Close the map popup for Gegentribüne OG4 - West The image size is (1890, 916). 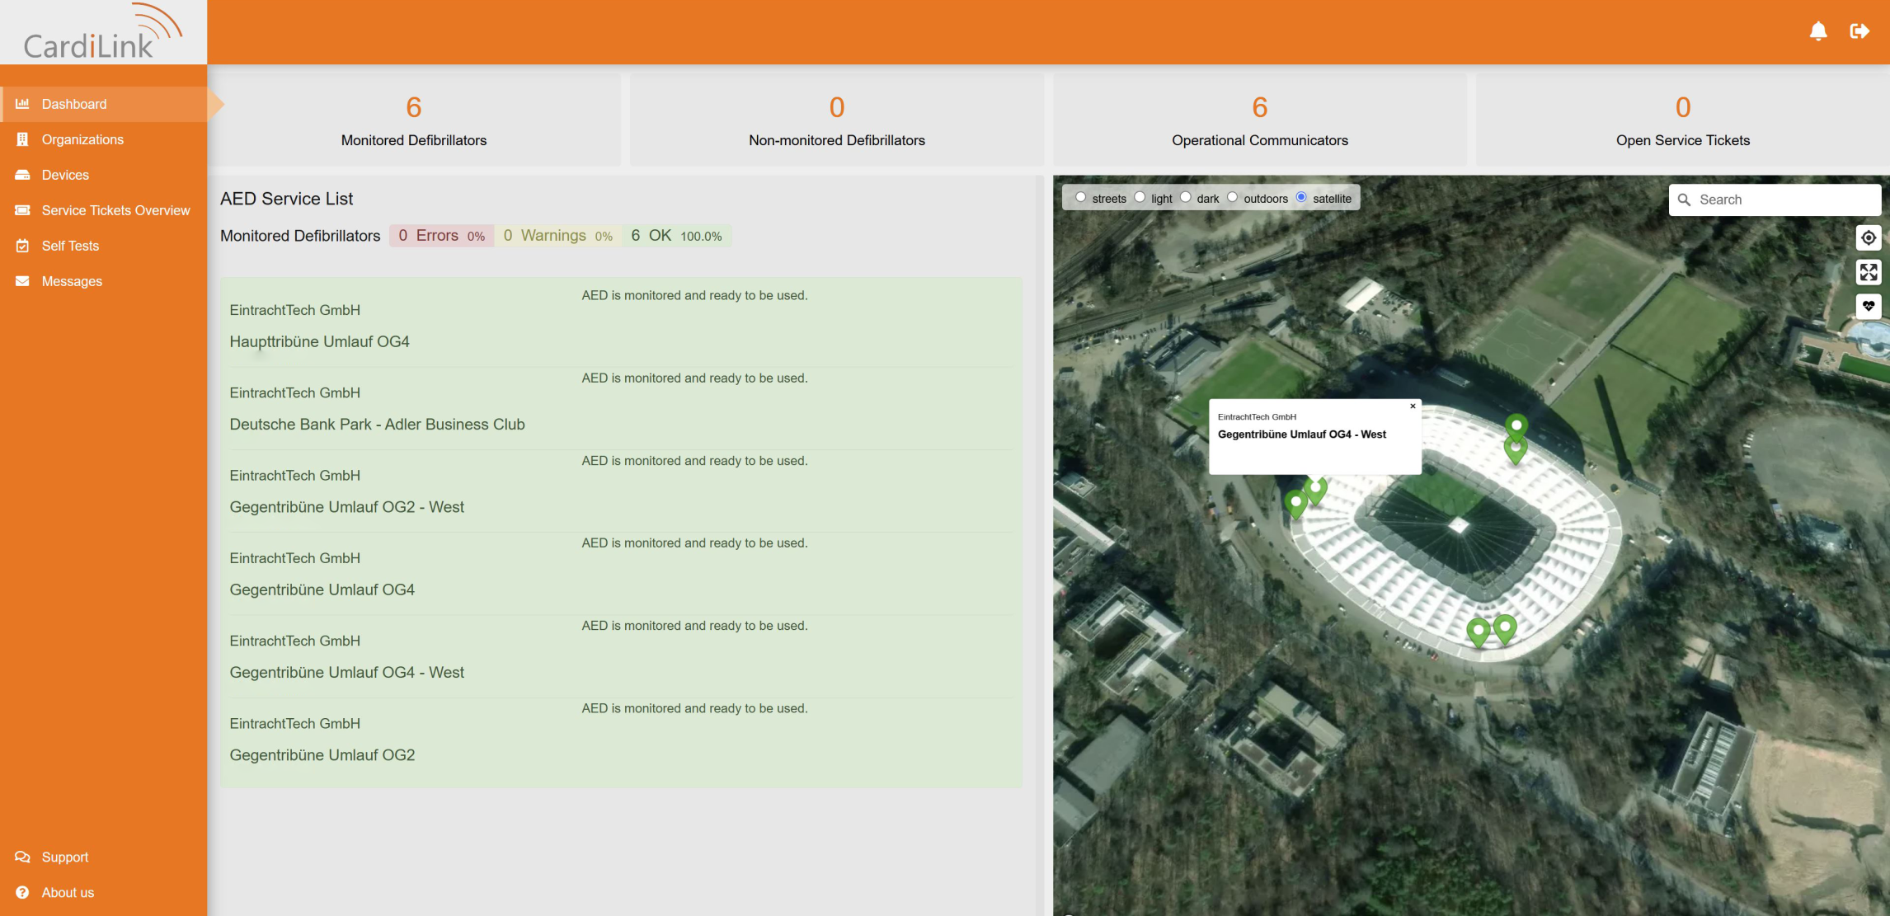point(1413,406)
